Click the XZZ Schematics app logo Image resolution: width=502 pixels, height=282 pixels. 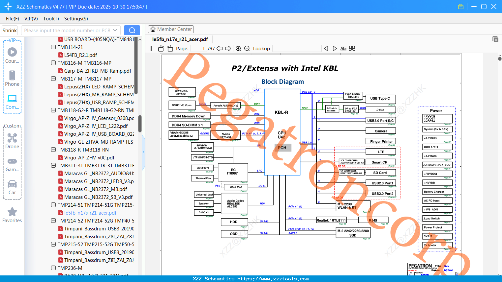(x=8, y=7)
